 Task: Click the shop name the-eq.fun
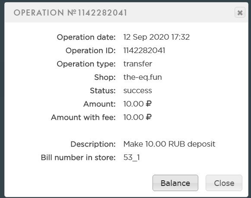click(143, 77)
